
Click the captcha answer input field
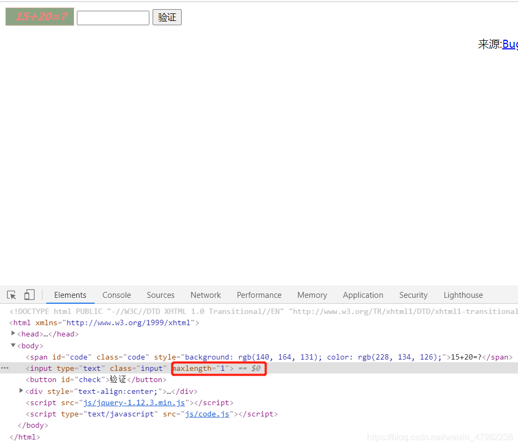pyautogui.click(x=112, y=17)
